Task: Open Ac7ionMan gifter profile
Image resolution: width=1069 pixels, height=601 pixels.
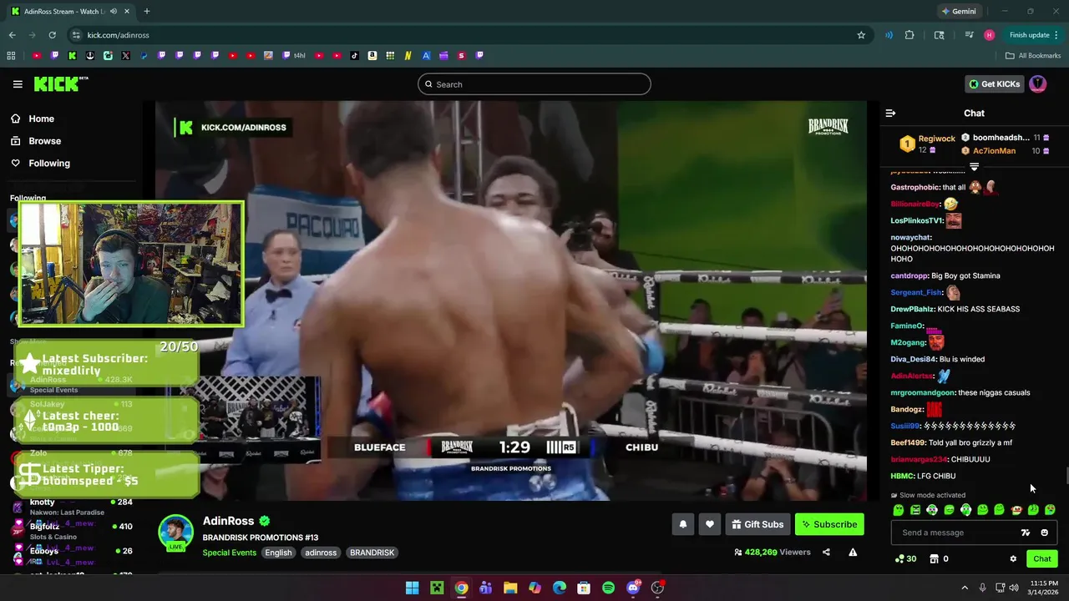Action: [x=994, y=151]
